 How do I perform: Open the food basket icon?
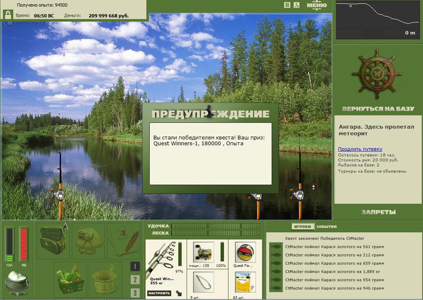coord(70,279)
